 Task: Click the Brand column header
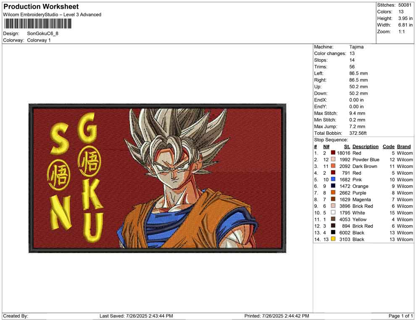(403, 146)
